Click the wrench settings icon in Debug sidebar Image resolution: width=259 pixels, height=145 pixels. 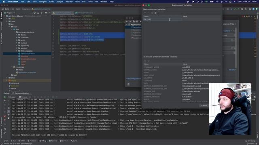4,100
